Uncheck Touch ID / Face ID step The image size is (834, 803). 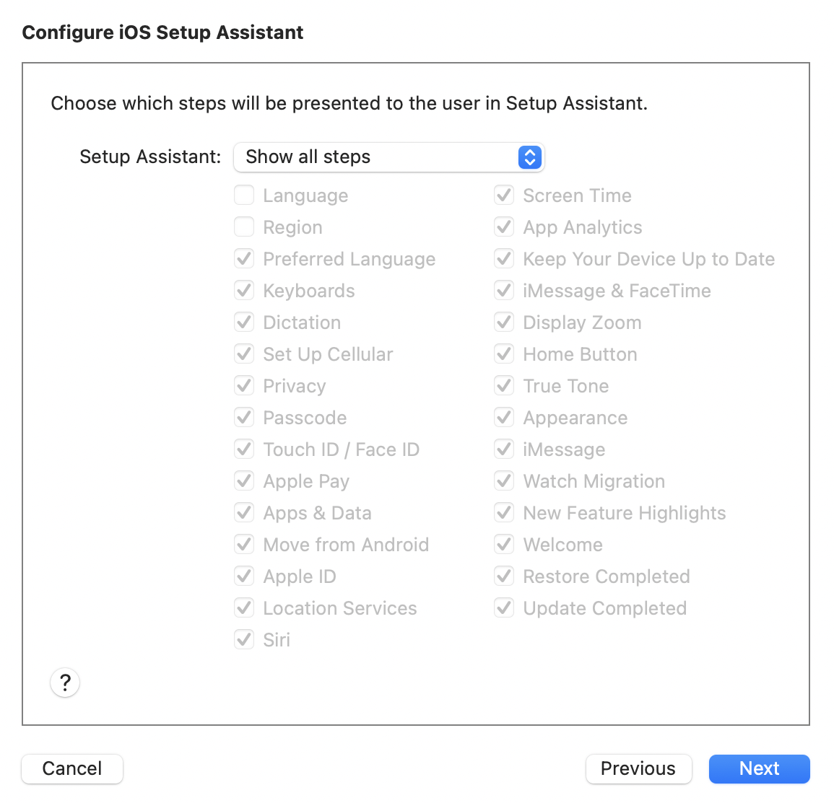(244, 449)
